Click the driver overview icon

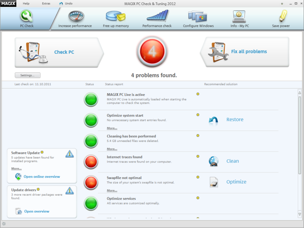pos(19,211)
